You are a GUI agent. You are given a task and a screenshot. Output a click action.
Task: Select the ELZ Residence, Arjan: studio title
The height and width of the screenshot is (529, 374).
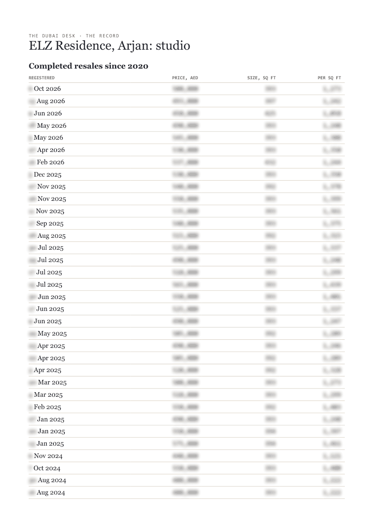tap(109, 46)
